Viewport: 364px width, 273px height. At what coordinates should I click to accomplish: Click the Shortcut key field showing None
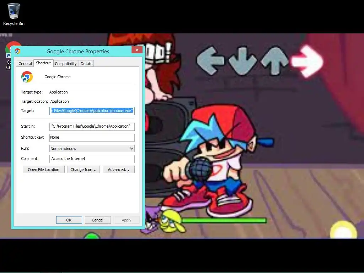92,138
